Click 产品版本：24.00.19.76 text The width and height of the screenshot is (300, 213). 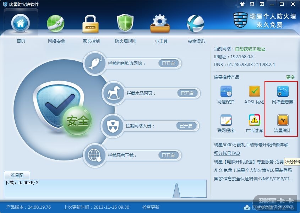point(28,207)
